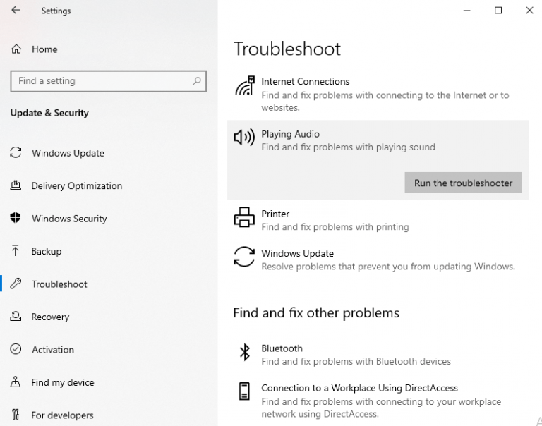Go to Activation settings

(53, 350)
